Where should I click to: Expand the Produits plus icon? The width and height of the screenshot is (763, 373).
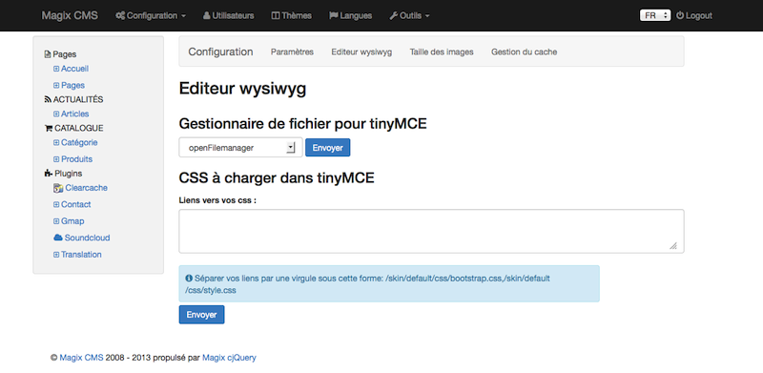click(56, 159)
